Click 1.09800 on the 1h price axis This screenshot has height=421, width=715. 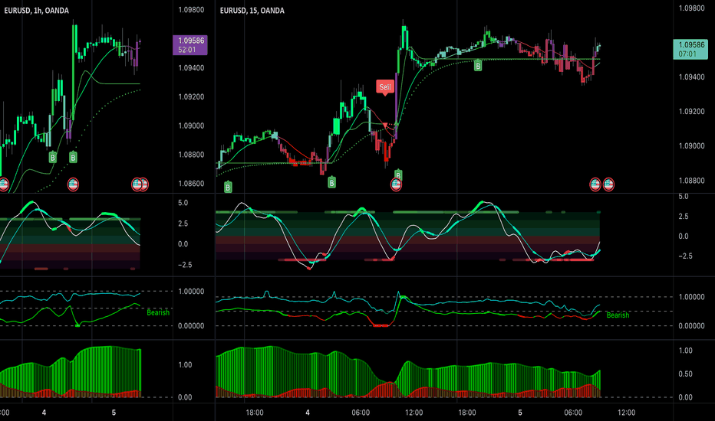(x=191, y=9)
